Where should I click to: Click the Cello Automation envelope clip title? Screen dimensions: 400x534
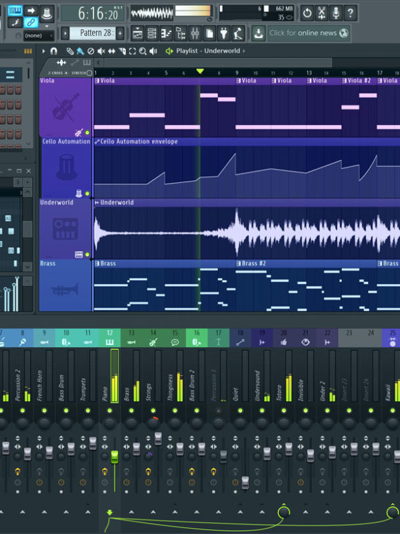(x=139, y=142)
